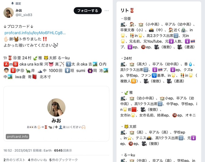This screenshot has height=162, width=205.
Task: Click the フォローする follow button
Action: [x=88, y=11]
